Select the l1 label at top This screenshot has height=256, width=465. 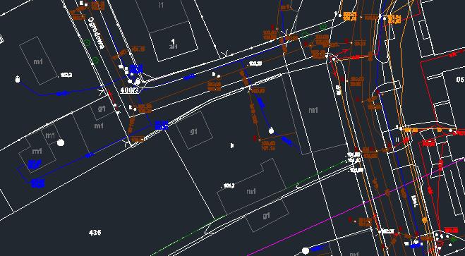162,5
